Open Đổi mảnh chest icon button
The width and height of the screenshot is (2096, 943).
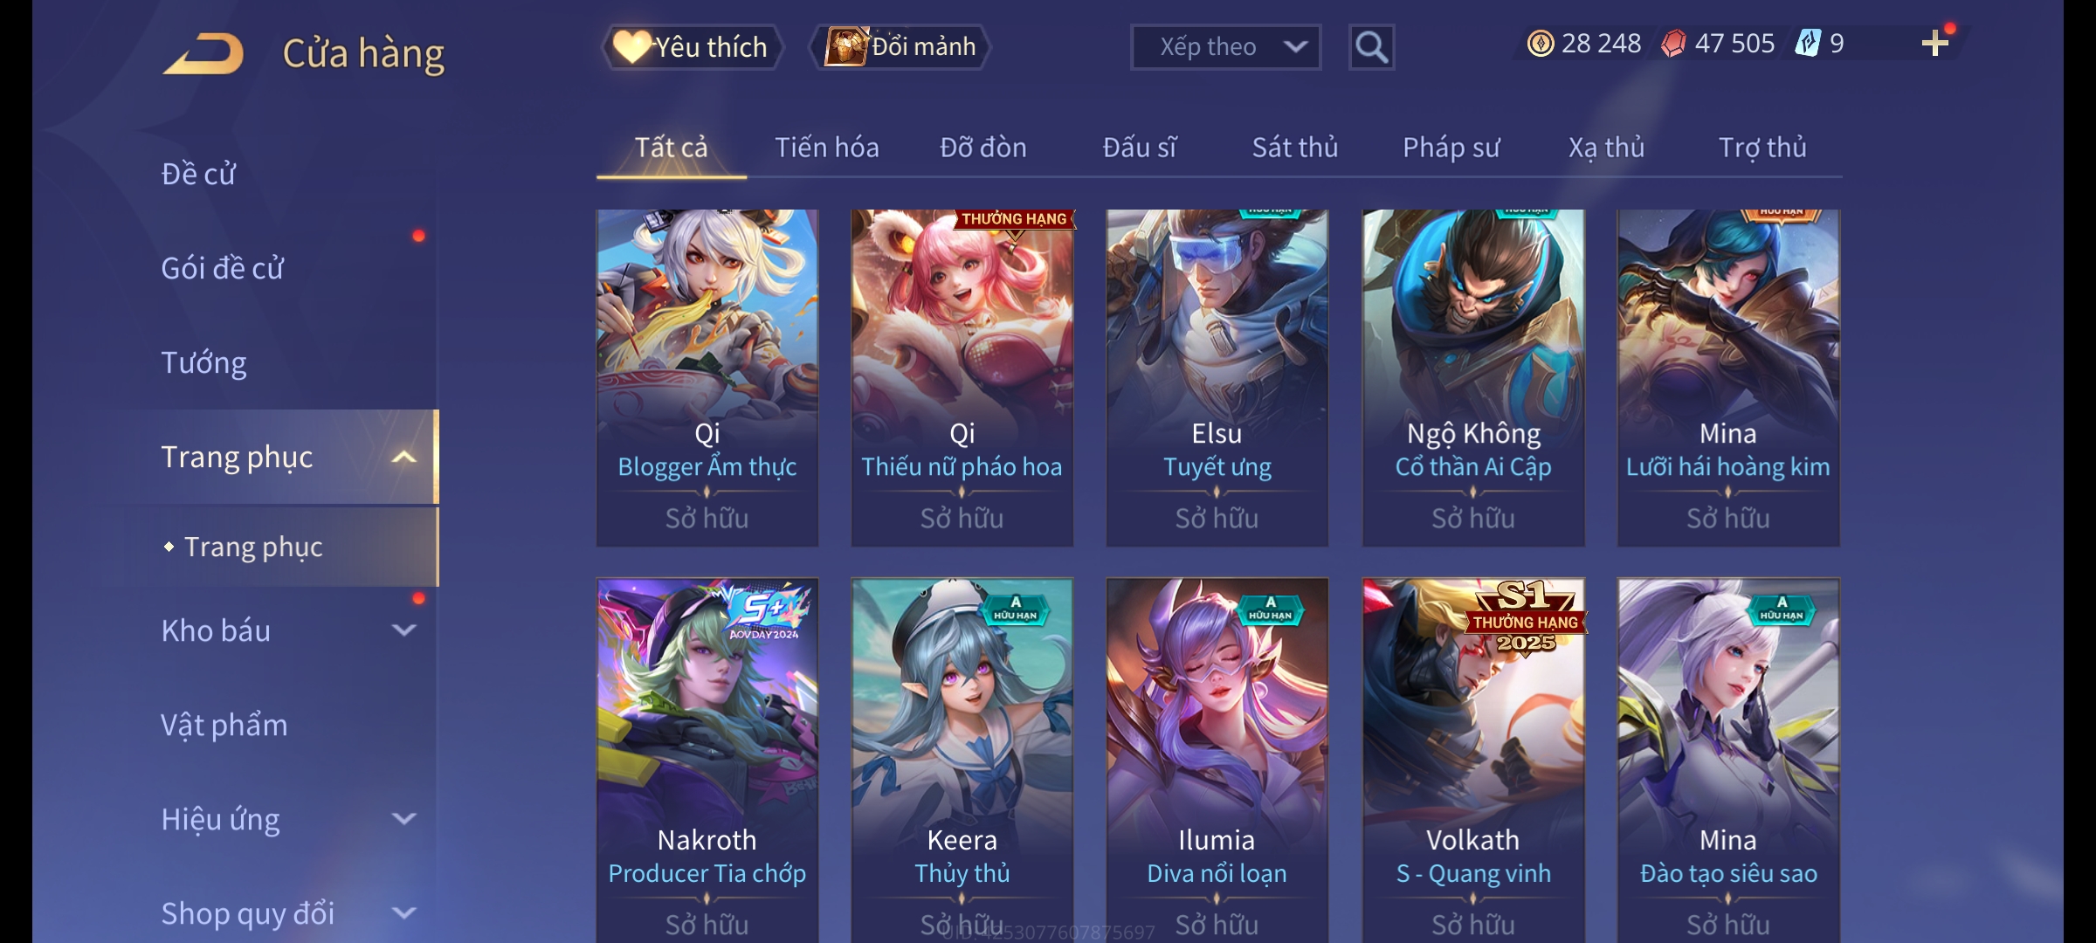[x=900, y=46]
